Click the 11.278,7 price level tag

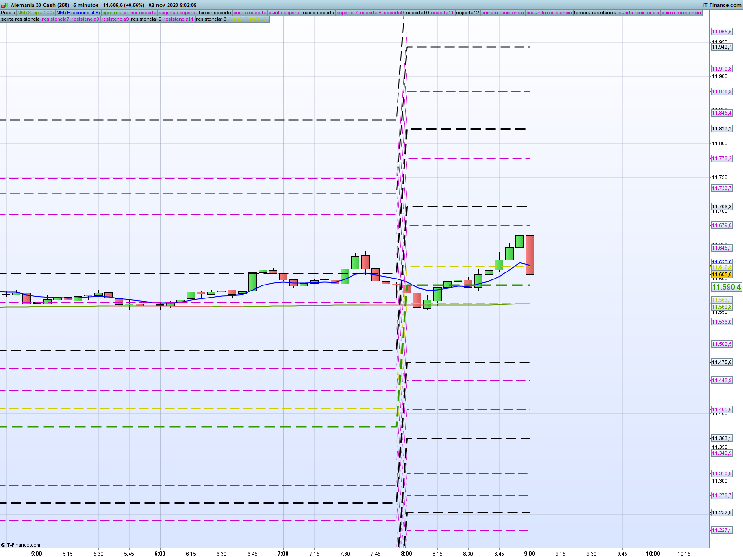coord(722,495)
